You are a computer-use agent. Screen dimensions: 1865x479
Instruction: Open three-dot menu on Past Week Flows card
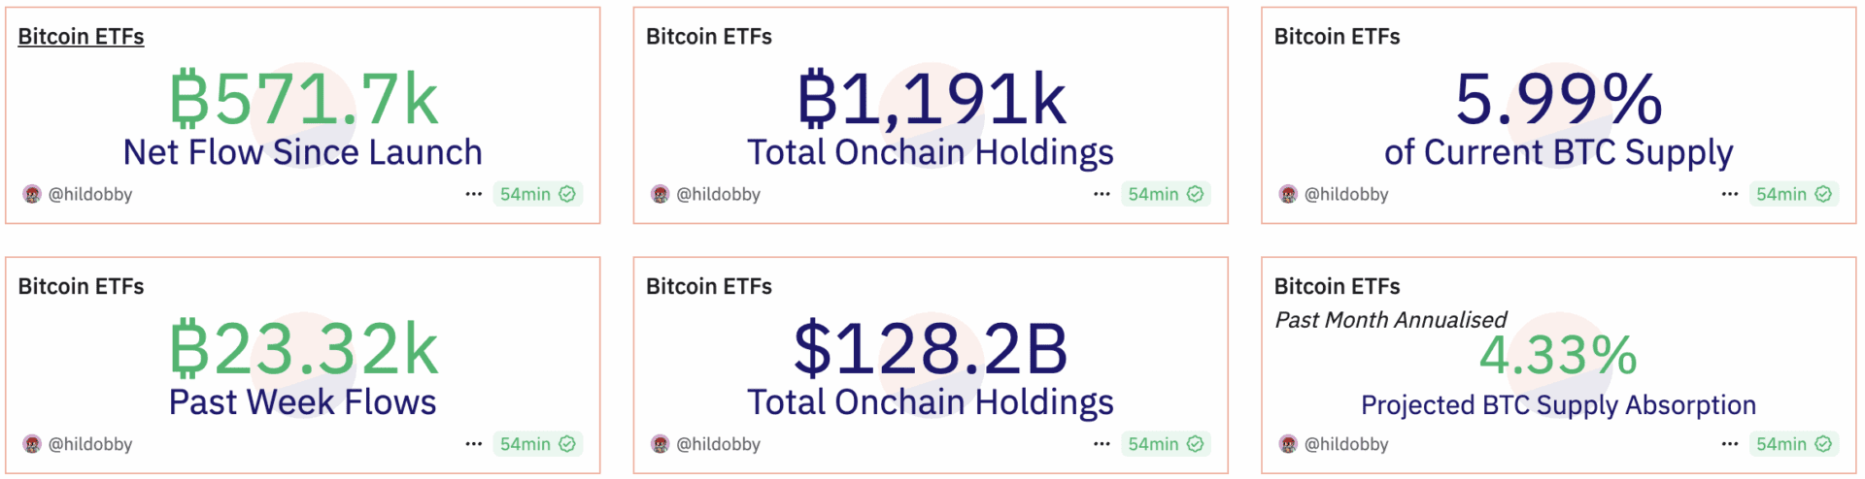[x=474, y=444]
